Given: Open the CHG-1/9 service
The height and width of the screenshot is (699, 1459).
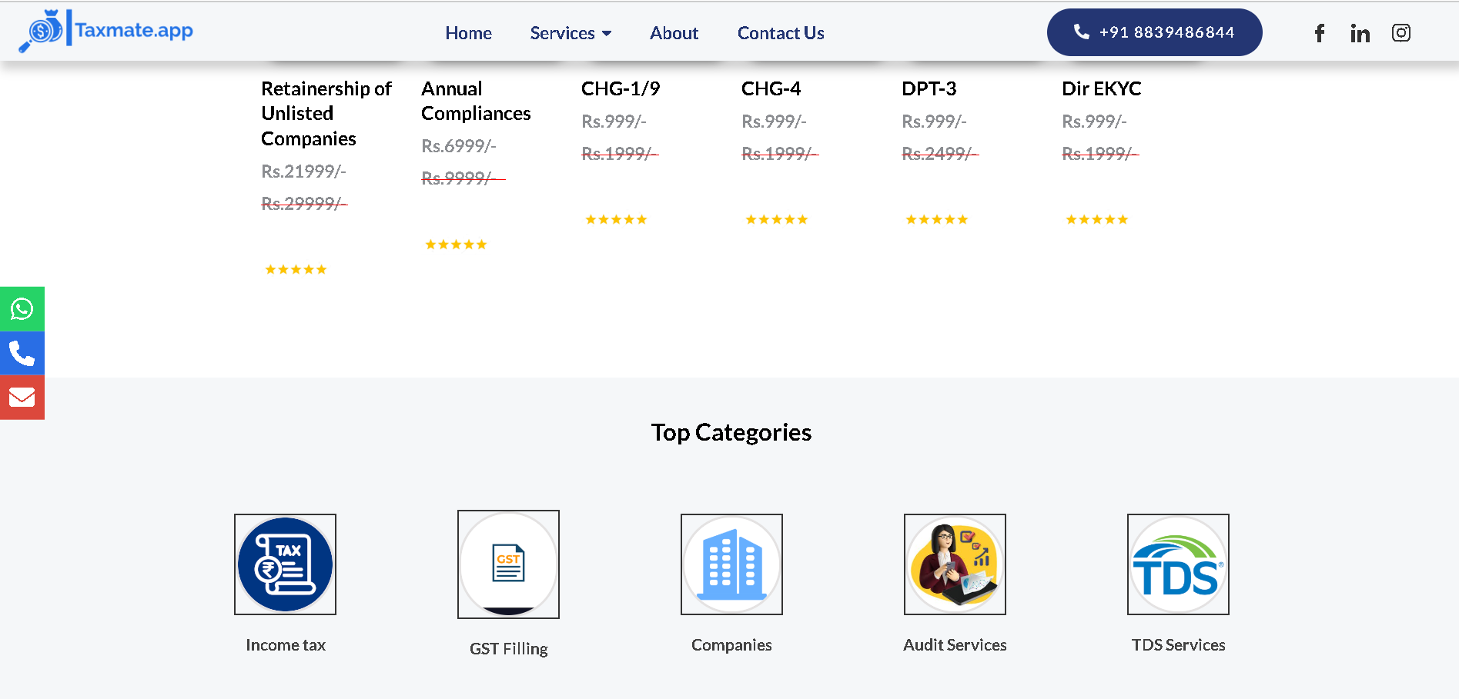Looking at the screenshot, I should coord(621,88).
